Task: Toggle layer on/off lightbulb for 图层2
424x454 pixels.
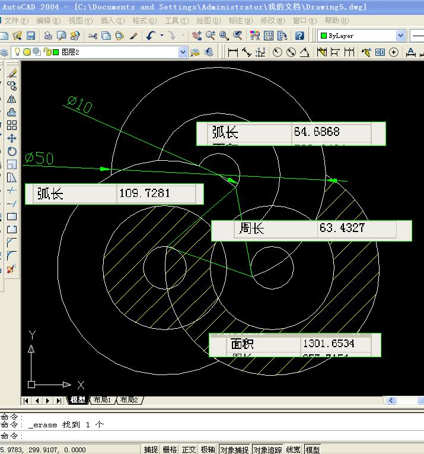Action: [x=17, y=52]
